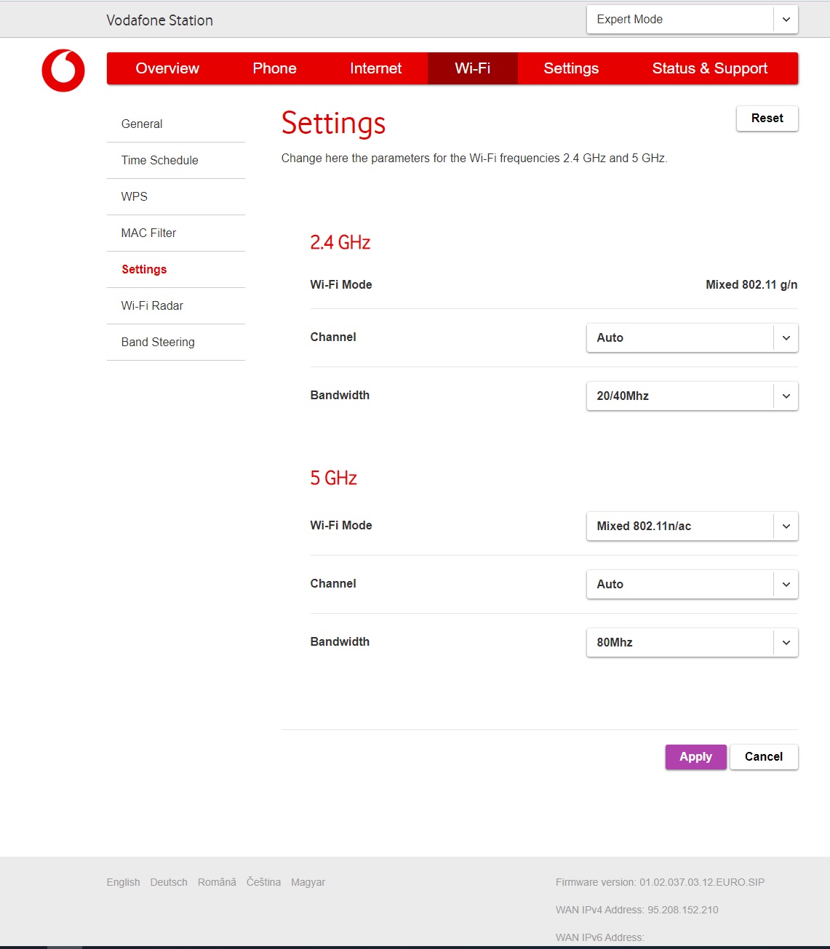This screenshot has width=830, height=949.
Task: Click the Apply button
Action: coord(695,756)
